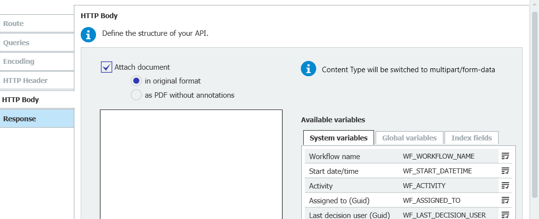Viewport: 539px width, 219px height.
Task: Click the 'Define the structure of your API.' text
Action: [156, 33]
